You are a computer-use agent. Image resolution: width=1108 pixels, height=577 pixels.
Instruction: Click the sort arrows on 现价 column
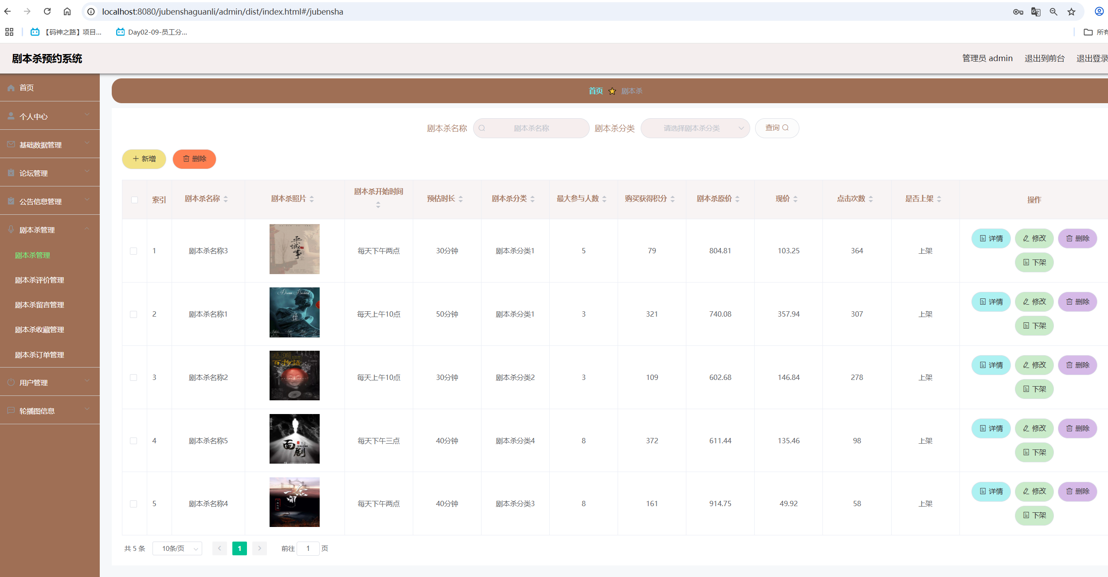(x=795, y=199)
